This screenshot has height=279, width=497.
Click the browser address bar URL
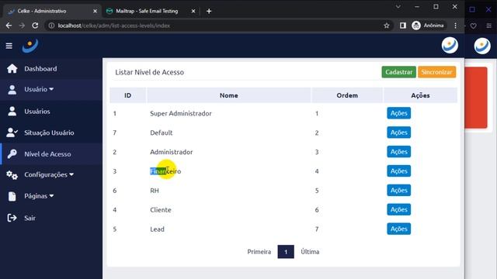[x=114, y=26]
